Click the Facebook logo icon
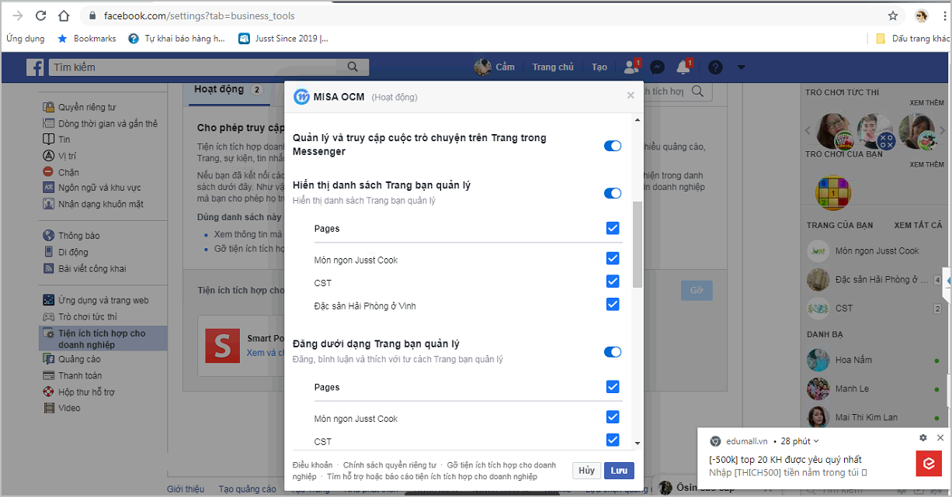 35,67
